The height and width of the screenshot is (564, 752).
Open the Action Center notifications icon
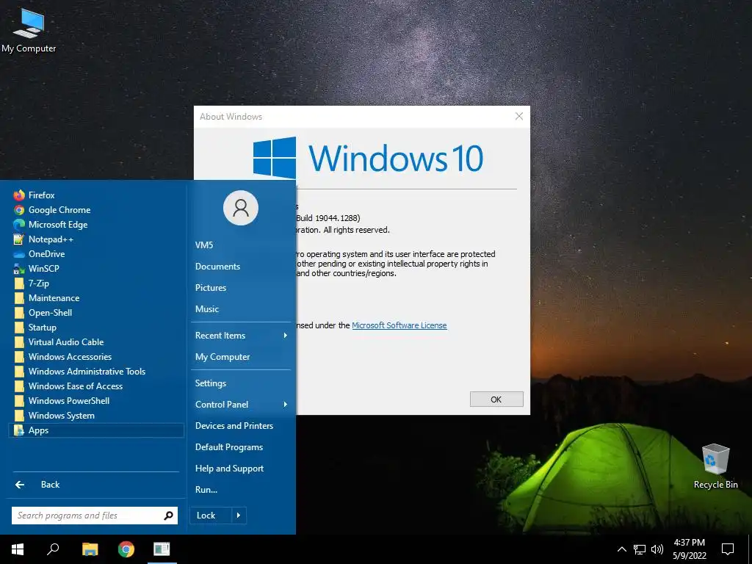(x=728, y=549)
